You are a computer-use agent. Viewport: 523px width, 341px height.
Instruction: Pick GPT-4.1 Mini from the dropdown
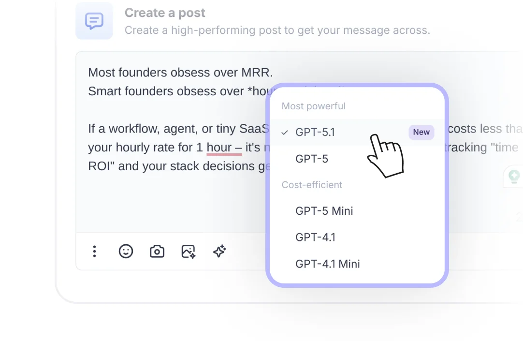click(x=328, y=264)
